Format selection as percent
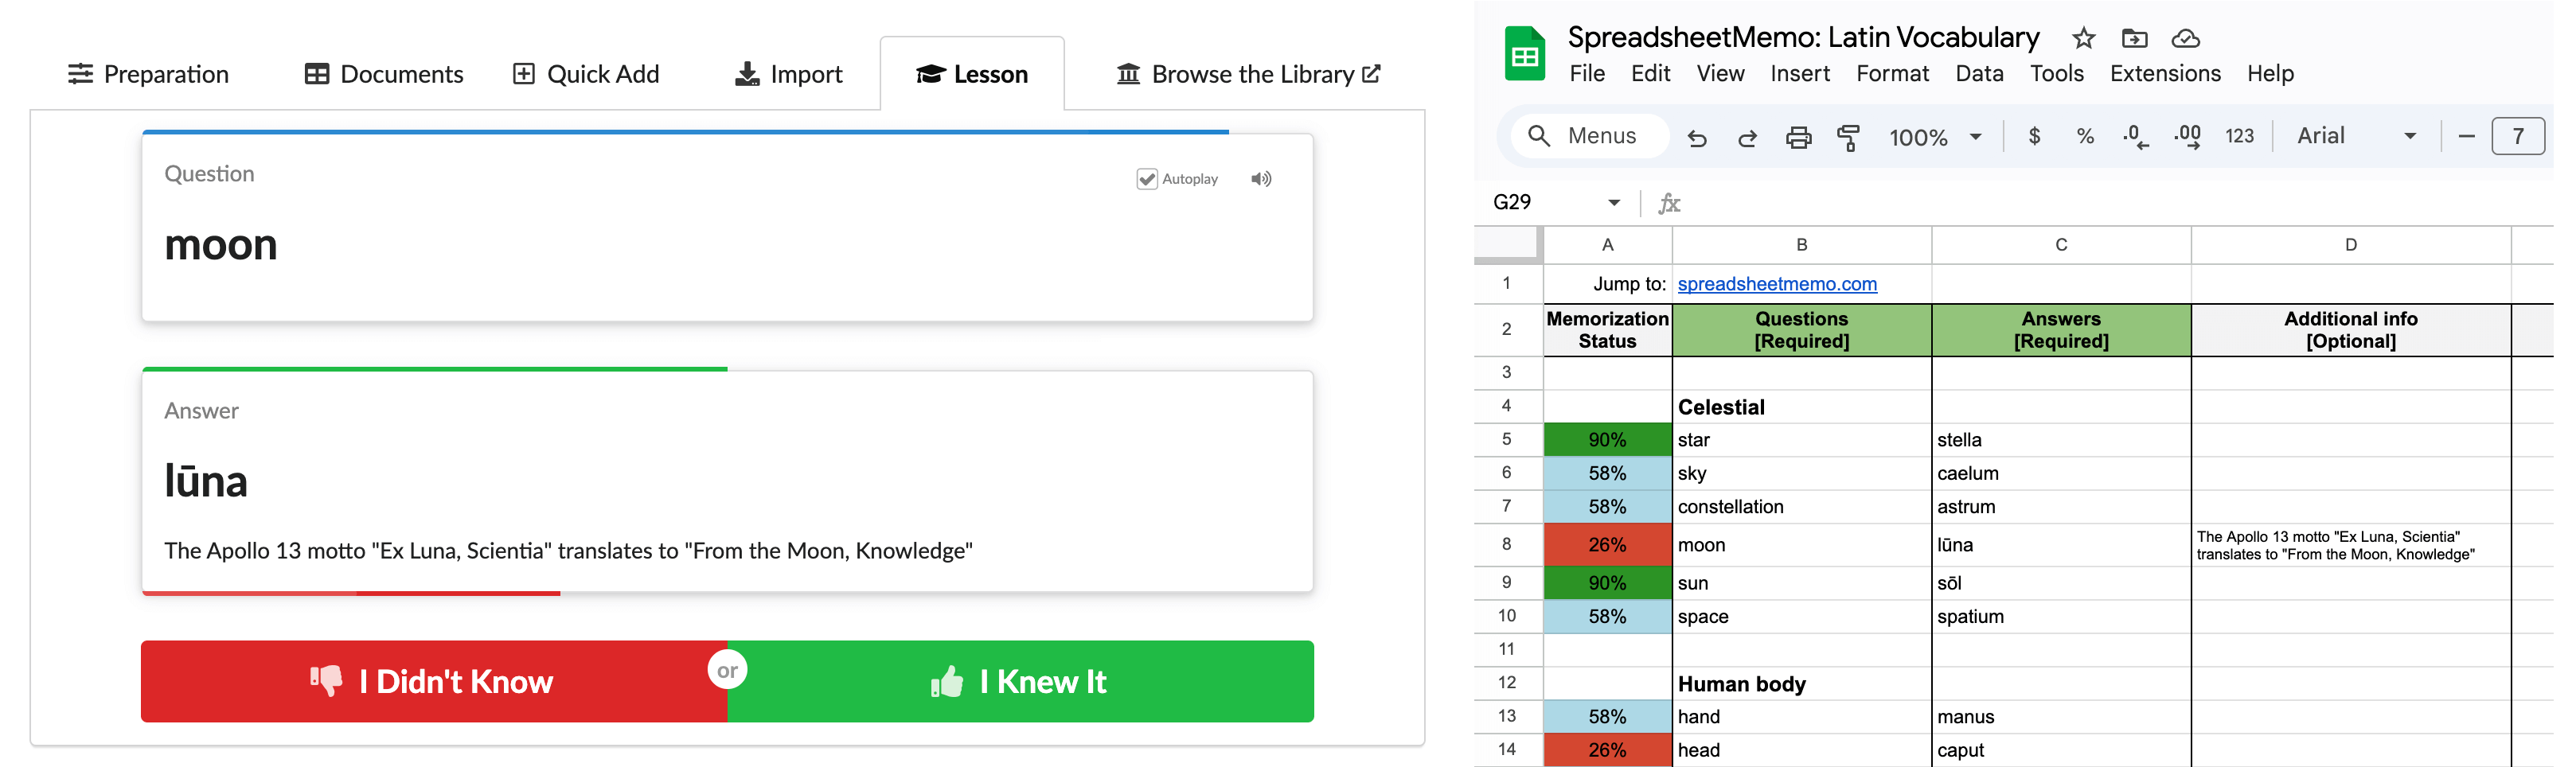This screenshot has width=2576, height=767. pos(2086,137)
